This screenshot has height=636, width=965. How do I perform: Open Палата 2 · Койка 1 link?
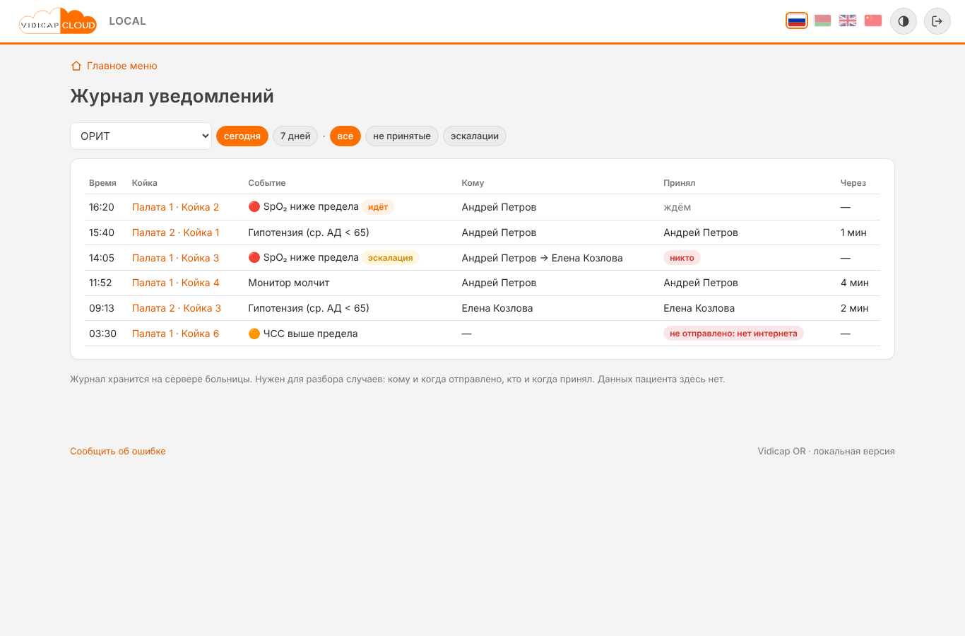[x=176, y=232]
